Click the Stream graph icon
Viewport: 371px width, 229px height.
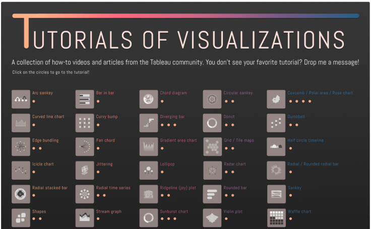[85, 218]
